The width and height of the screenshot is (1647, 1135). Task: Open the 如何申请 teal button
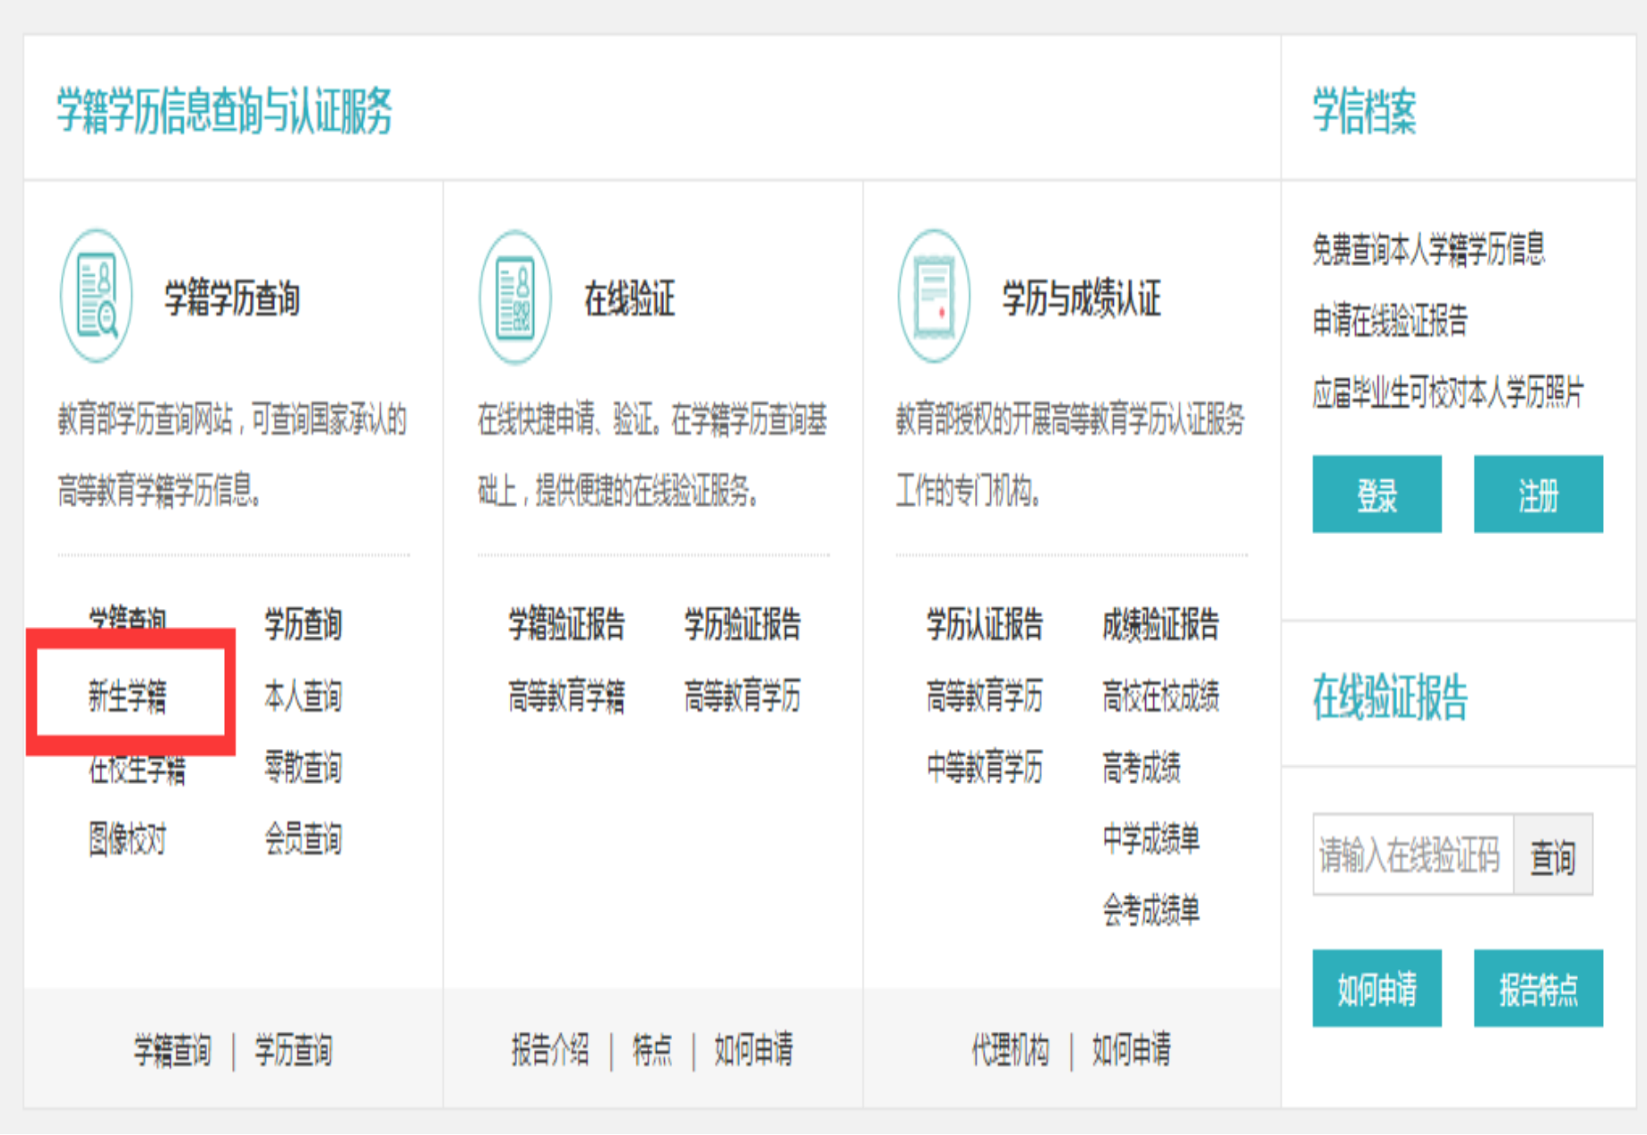click(x=1376, y=989)
